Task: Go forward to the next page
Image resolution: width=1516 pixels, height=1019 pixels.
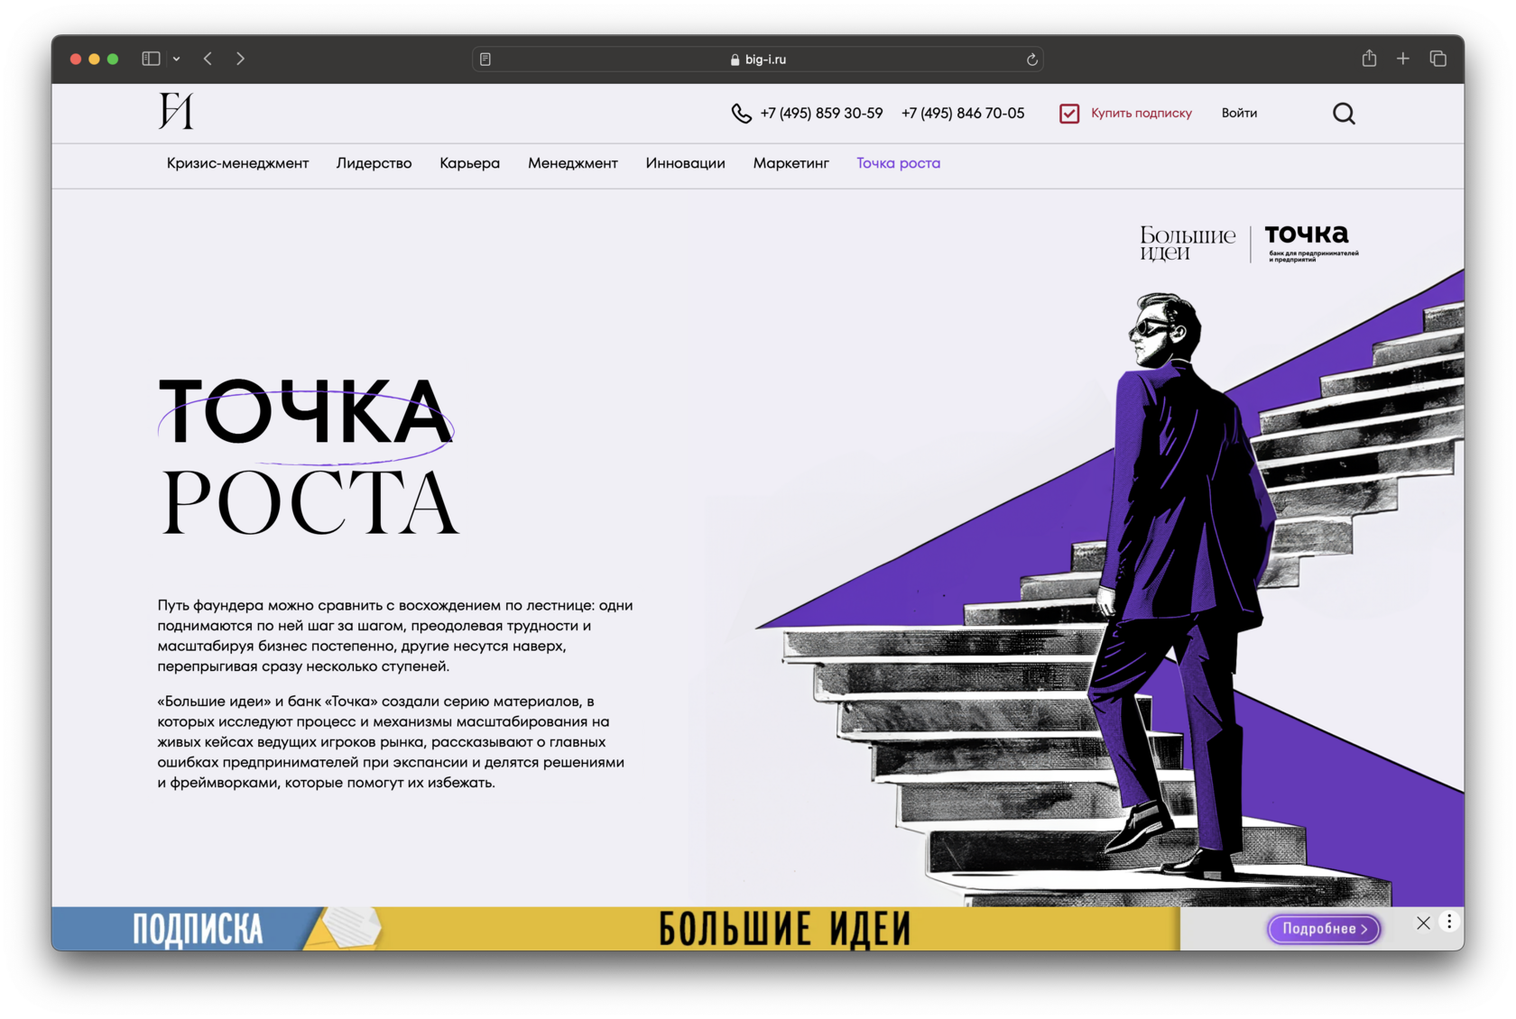Action: (x=240, y=59)
